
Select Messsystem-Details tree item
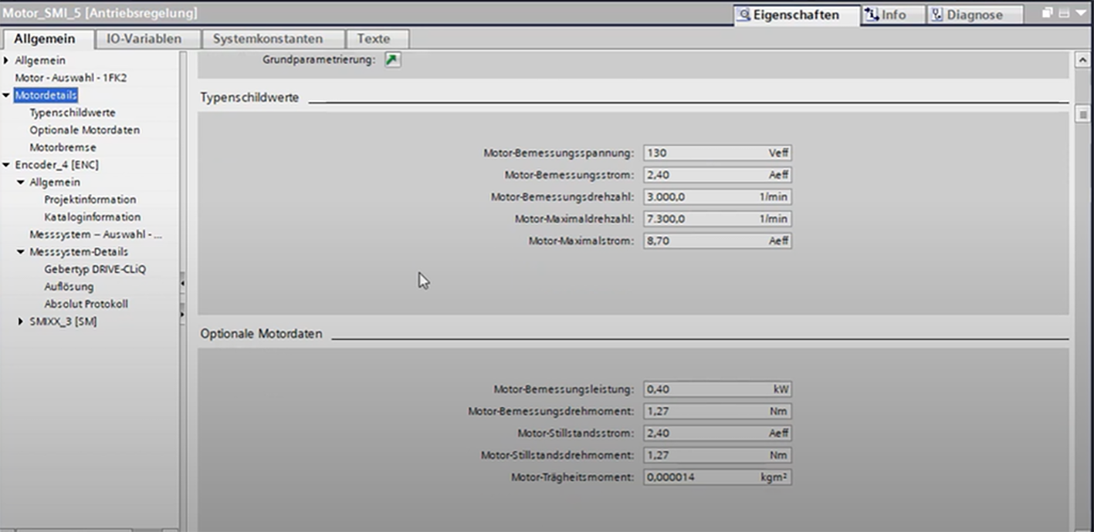(x=79, y=252)
